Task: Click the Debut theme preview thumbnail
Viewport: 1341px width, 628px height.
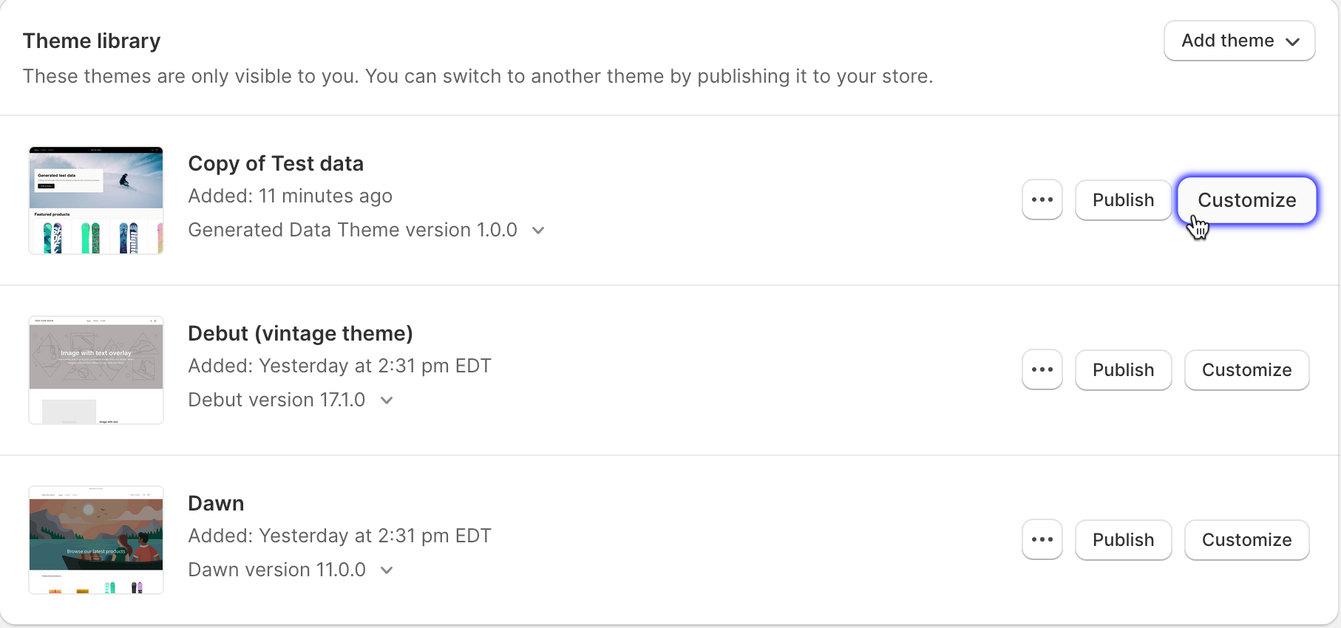Action: [95, 369]
